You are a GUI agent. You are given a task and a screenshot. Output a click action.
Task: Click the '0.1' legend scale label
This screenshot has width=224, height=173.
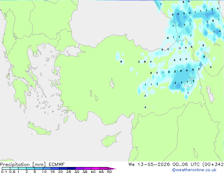4,172
